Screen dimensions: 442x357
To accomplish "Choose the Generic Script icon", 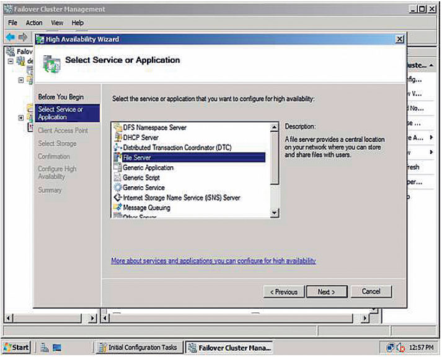I will pos(117,178).
